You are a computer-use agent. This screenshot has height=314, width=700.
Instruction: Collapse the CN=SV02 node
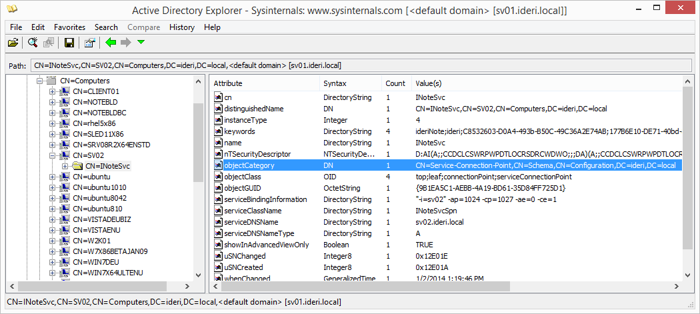52,155
